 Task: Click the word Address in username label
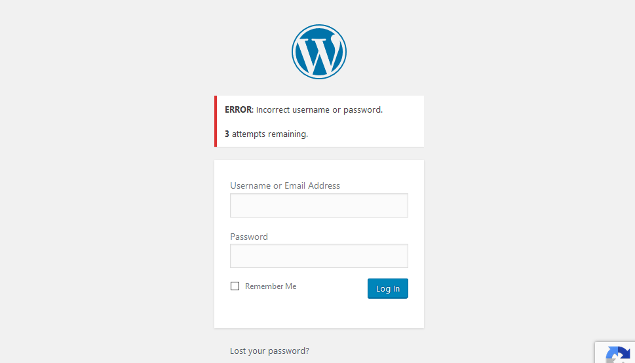click(324, 185)
